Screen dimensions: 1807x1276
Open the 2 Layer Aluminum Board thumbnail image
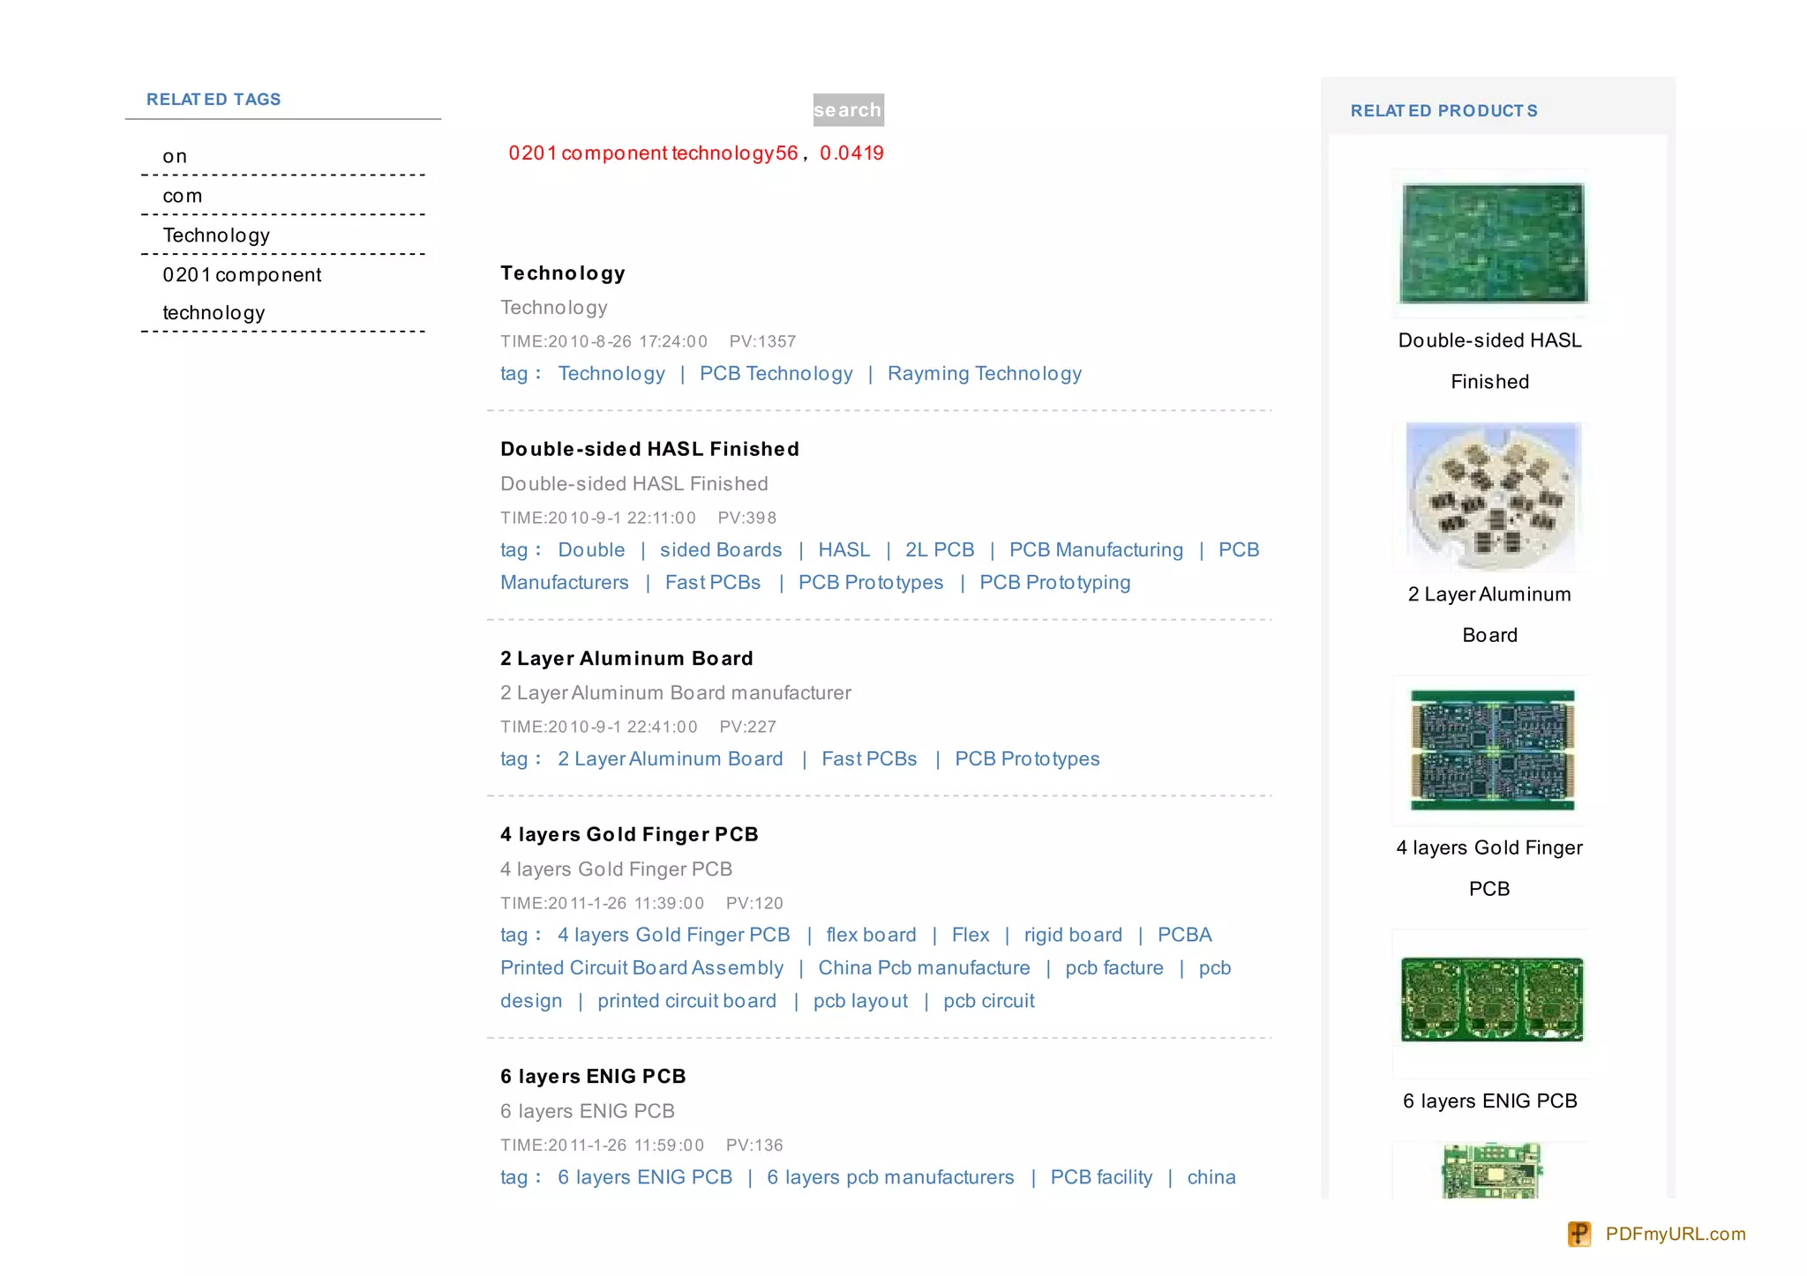tap(1493, 496)
